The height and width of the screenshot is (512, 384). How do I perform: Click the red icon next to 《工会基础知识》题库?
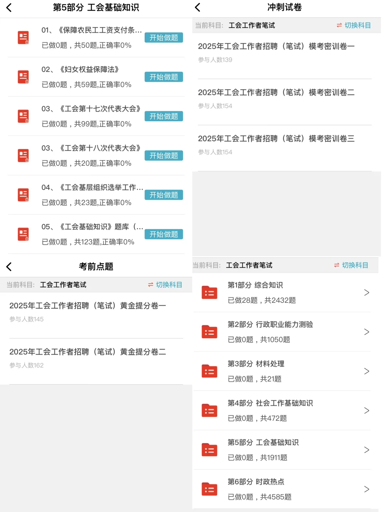pyautogui.click(x=23, y=234)
